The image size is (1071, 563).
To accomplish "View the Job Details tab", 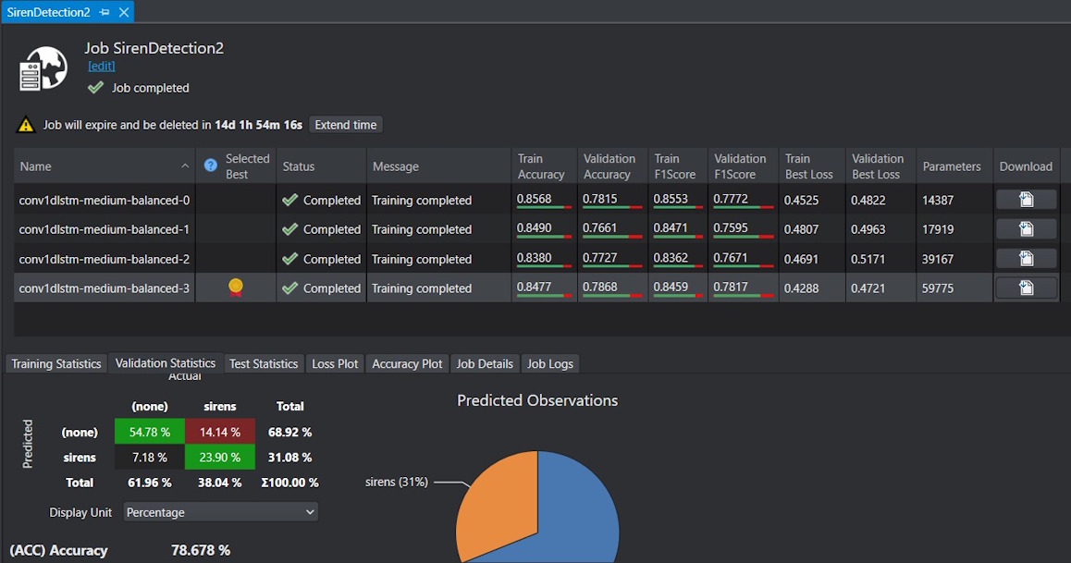I will (x=485, y=363).
